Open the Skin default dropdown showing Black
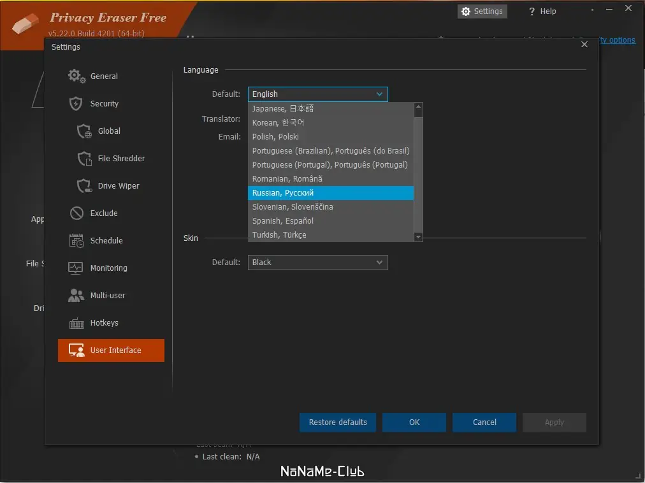 point(317,262)
